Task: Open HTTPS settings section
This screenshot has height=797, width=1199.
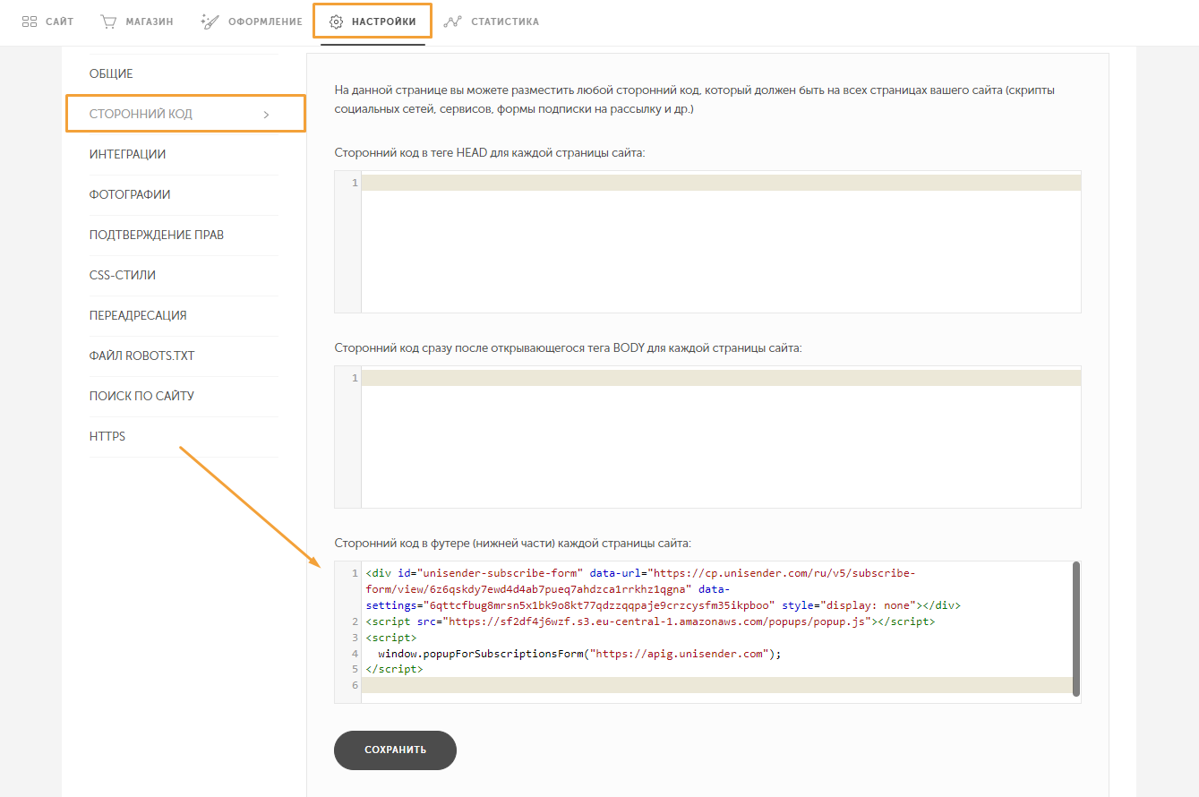Action: pos(107,436)
